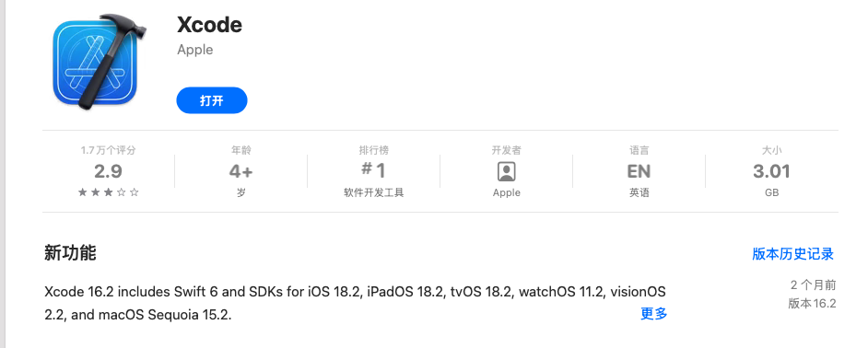Click the Apple developer name under title

[194, 50]
